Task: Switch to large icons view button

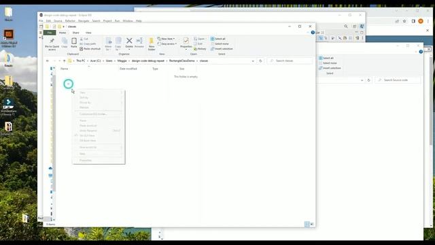Action: (x=312, y=224)
